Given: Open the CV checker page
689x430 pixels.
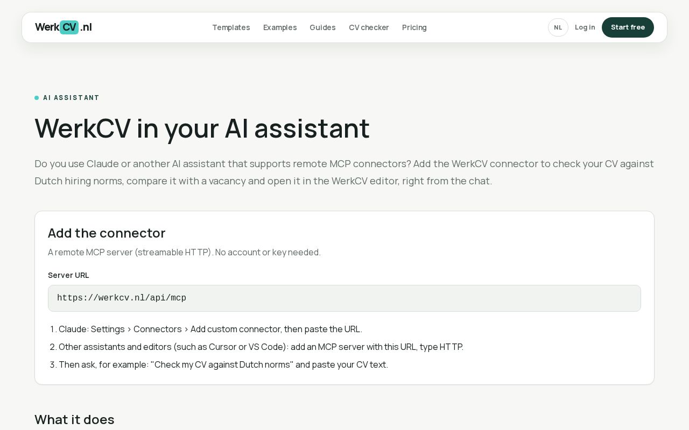Looking at the screenshot, I should [369, 27].
